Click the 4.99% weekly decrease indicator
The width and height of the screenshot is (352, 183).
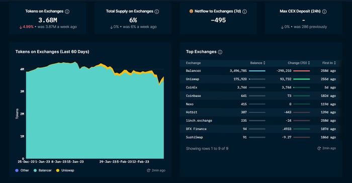(27, 27)
